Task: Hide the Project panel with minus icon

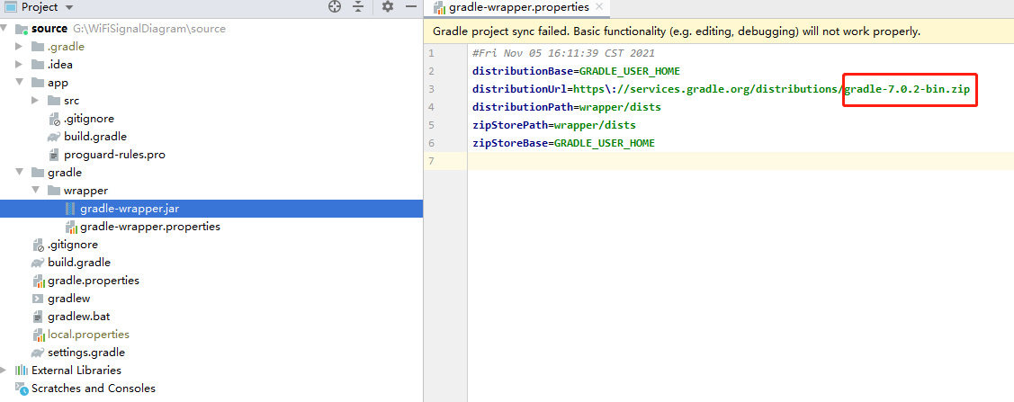Action: [x=410, y=7]
